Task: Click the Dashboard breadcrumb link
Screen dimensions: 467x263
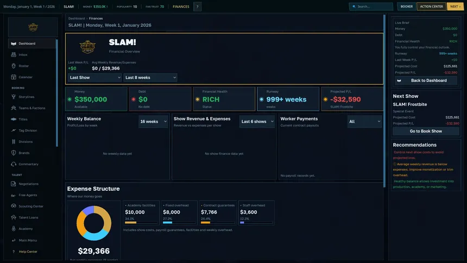Action: [77, 18]
